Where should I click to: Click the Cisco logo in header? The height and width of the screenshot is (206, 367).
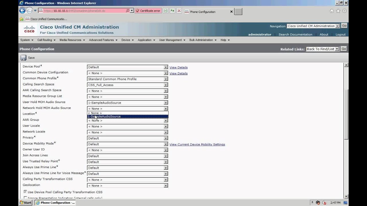29,29
